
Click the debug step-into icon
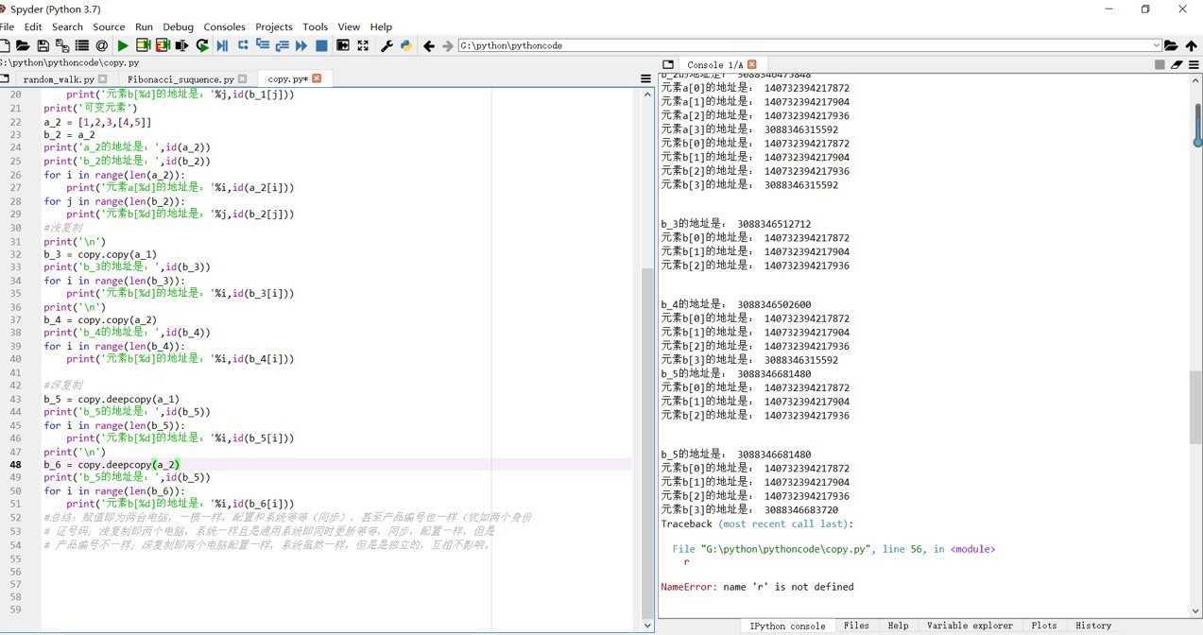(x=263, y=45)
